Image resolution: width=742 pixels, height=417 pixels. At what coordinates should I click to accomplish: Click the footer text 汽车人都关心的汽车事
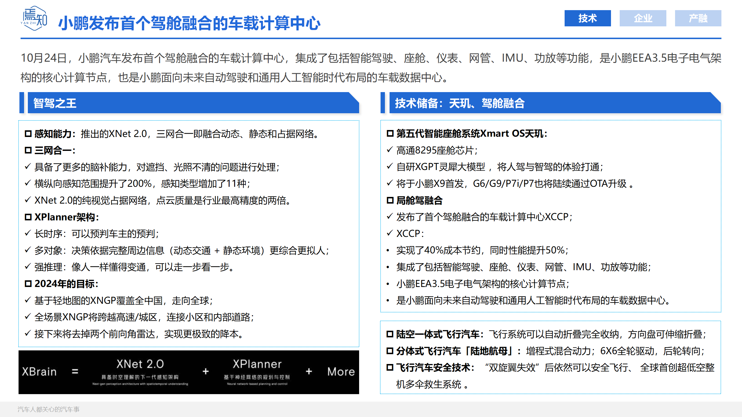(x=48, y=409)
